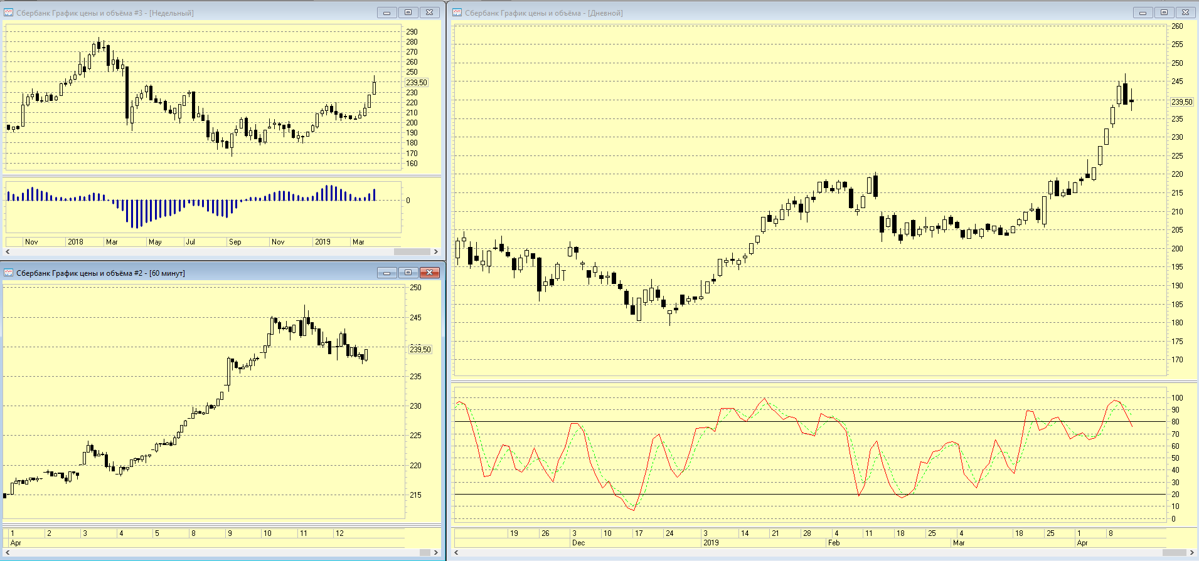Close the 60 минут chart window
This screenshot has height=561, width=1199.
pyautogui.click(x=429, y=273)
